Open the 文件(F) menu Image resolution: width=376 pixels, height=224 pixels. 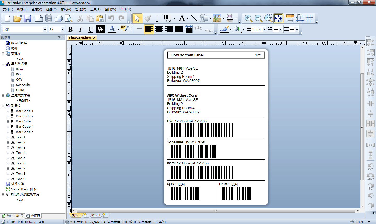[8, 9]
